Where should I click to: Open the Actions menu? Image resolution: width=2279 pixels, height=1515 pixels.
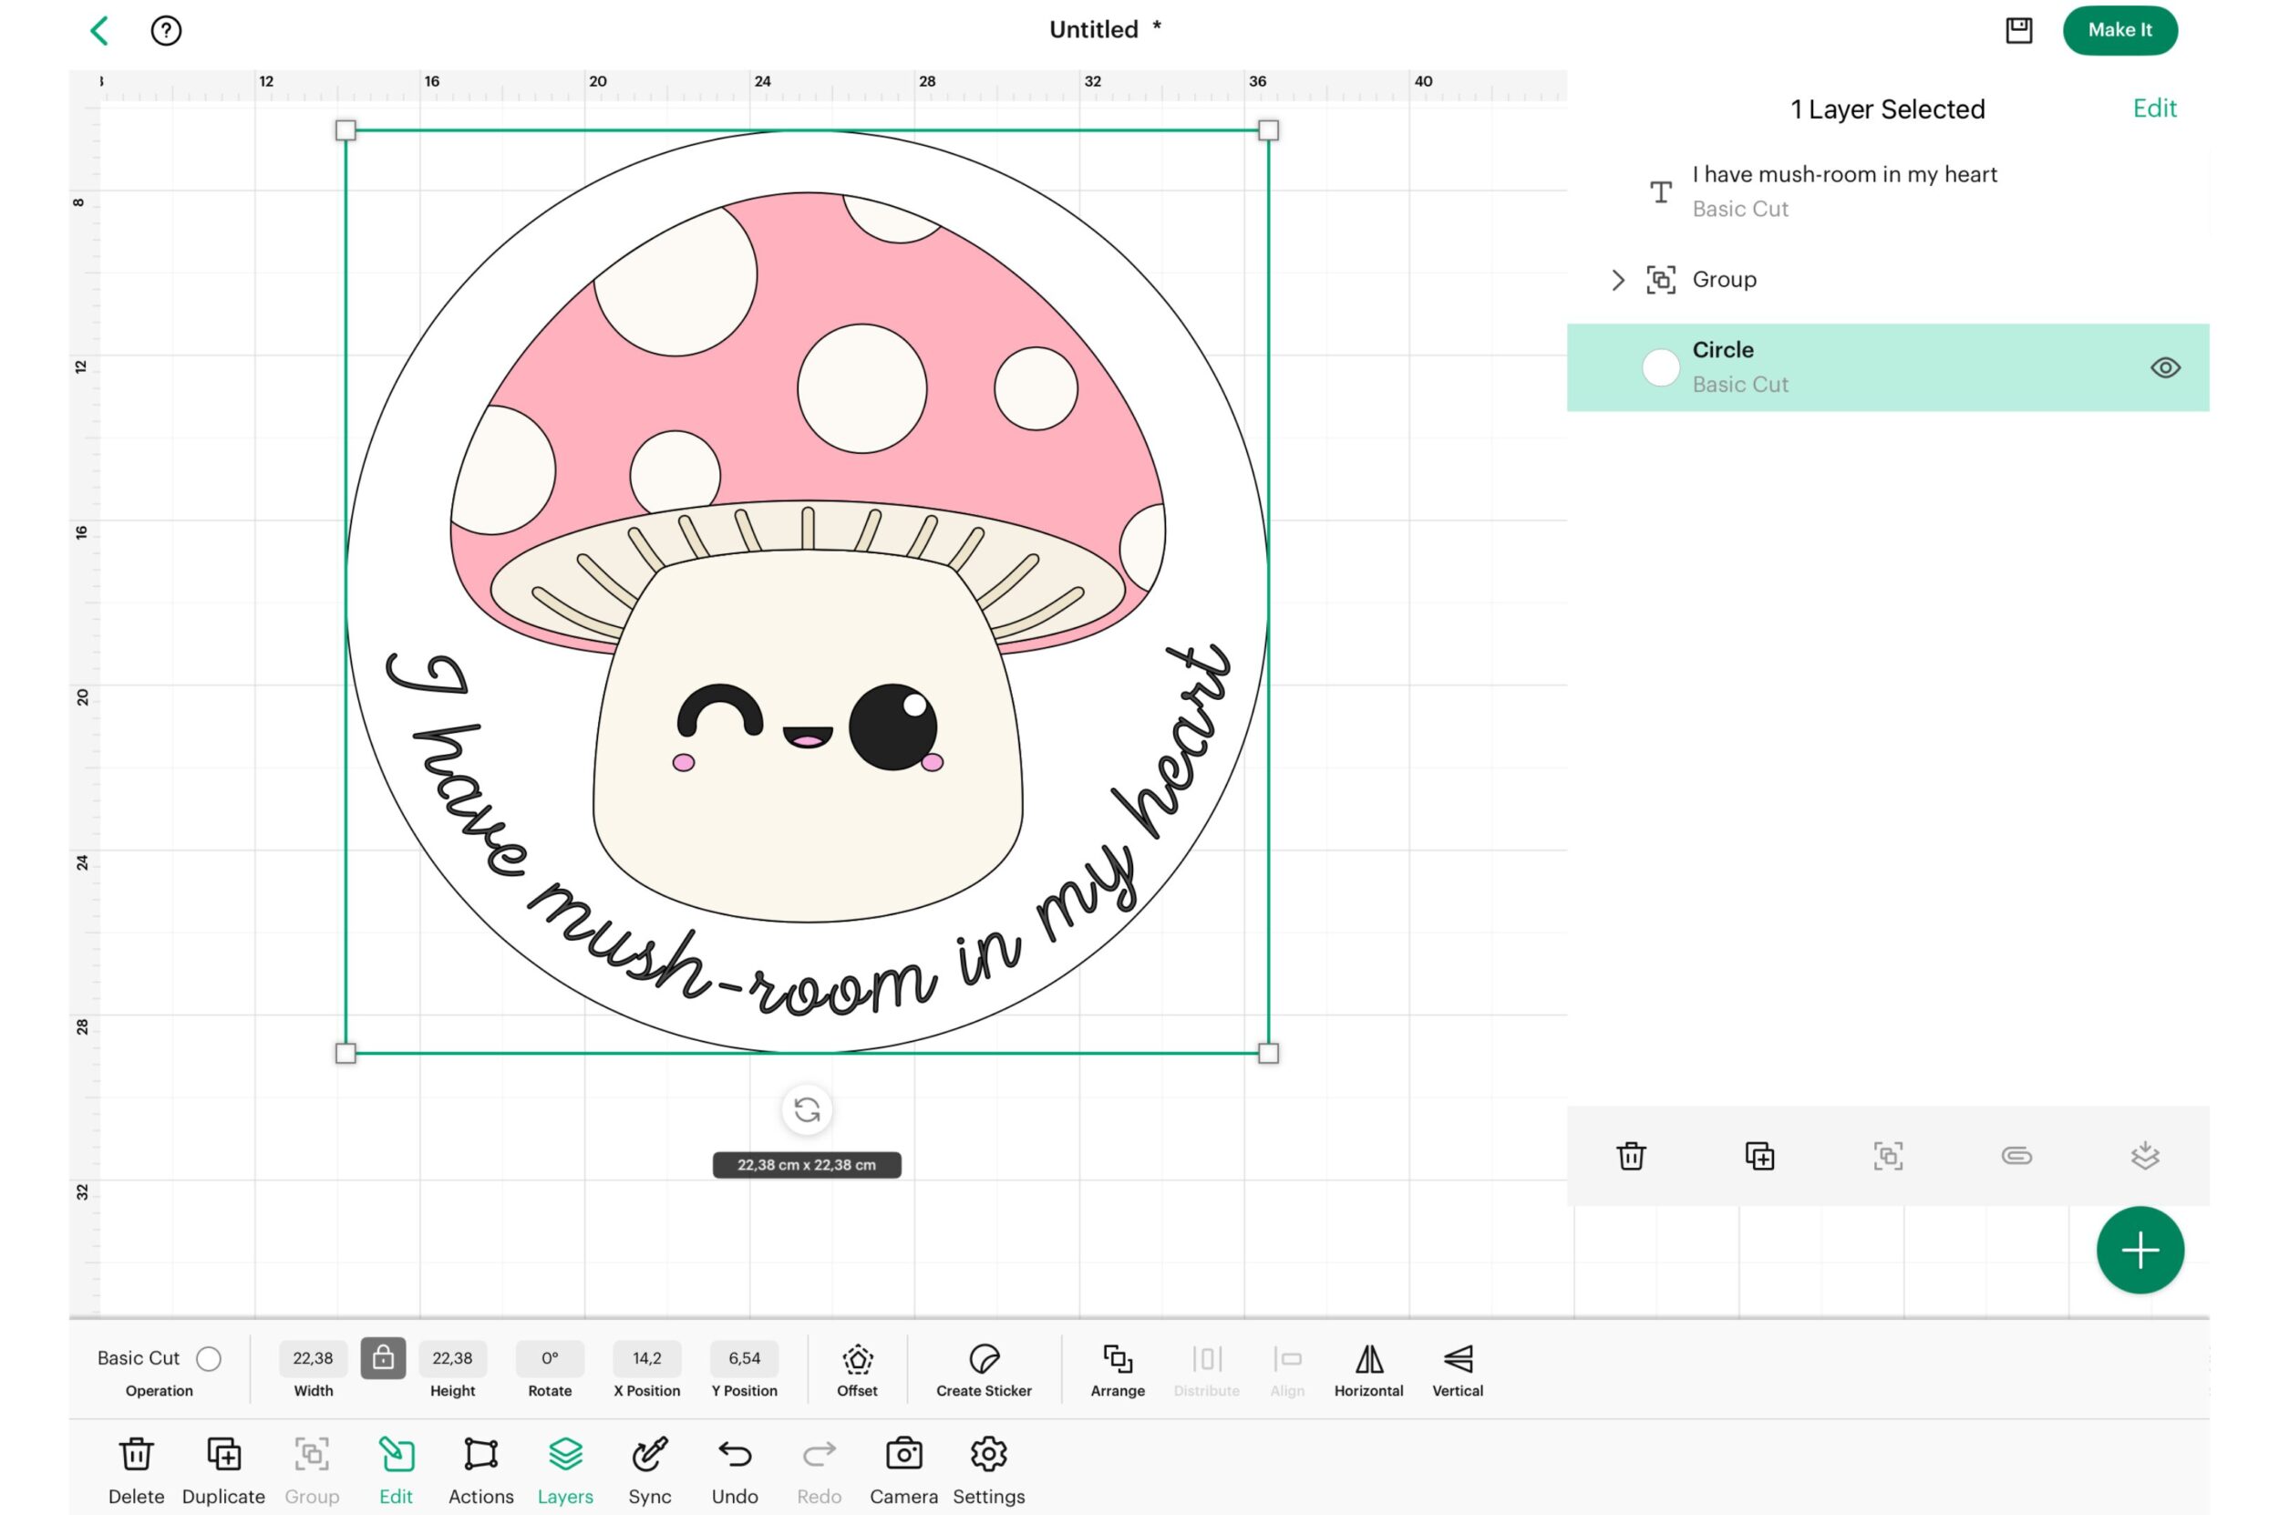pyautogui.click(x=480, y=1454)
